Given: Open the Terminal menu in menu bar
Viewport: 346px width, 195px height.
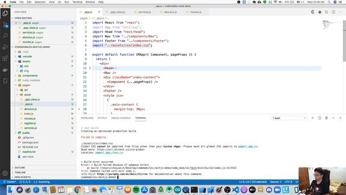Looking at the screenshot, I should pyautogui.click(x=77, y=2).
